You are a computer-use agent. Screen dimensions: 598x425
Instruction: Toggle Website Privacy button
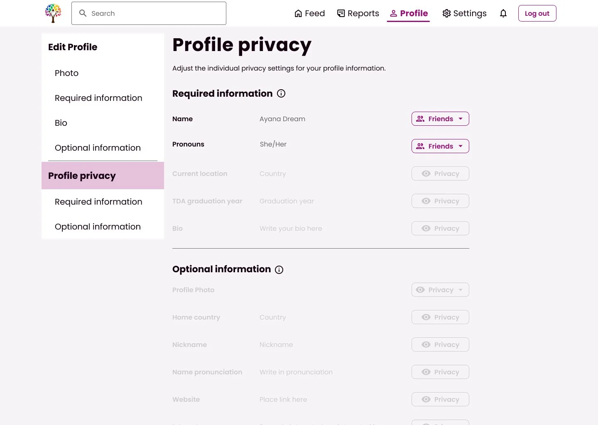(x=440, y=399)
